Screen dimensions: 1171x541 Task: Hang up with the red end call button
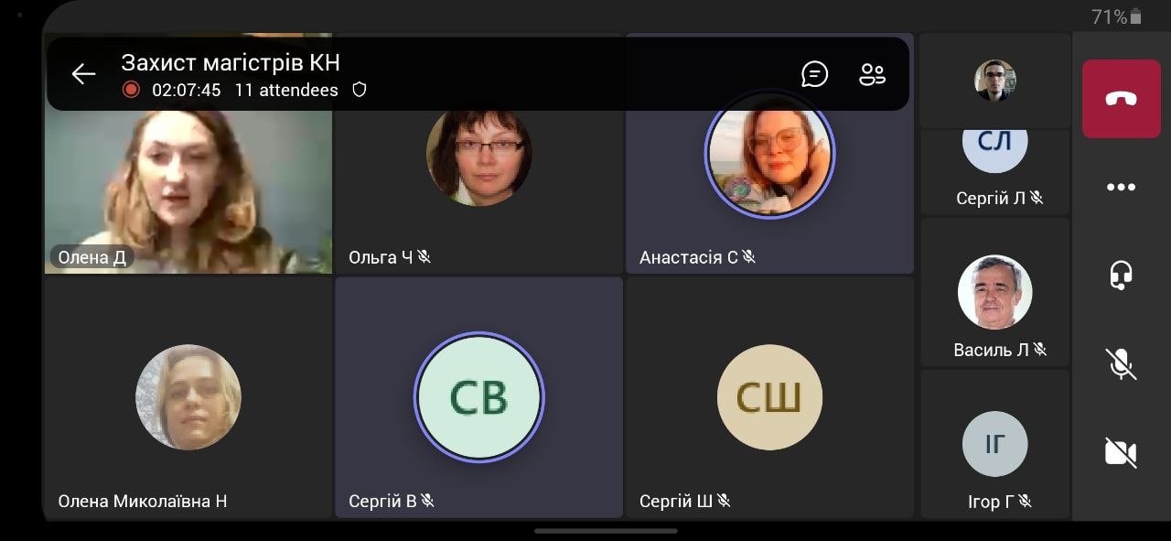tap(1121, 99)
